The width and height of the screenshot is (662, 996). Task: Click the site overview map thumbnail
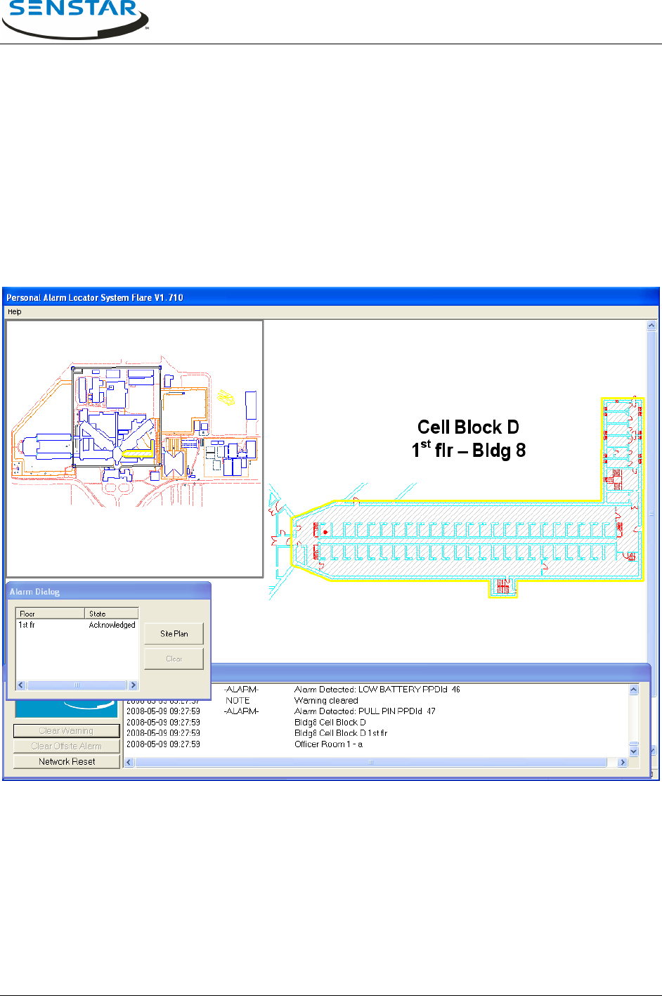[134, 448]
